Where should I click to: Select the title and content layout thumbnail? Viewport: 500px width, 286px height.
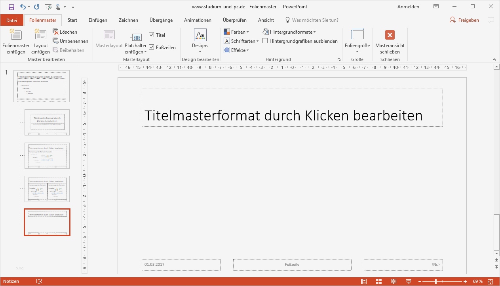pyautogui.click(x=47, y=156)
